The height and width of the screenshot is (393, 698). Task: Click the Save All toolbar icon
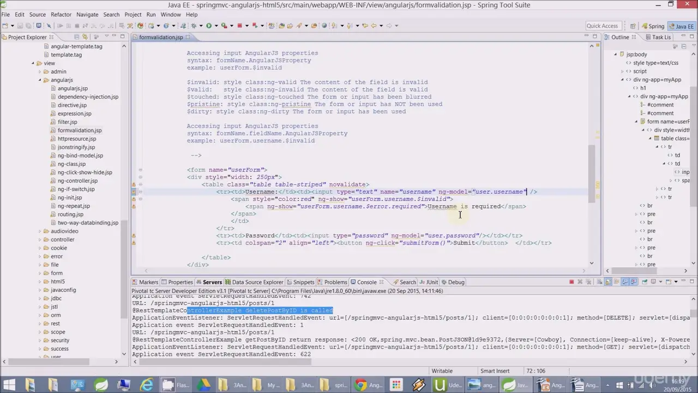pyautogui.click(x=28, y=26)
